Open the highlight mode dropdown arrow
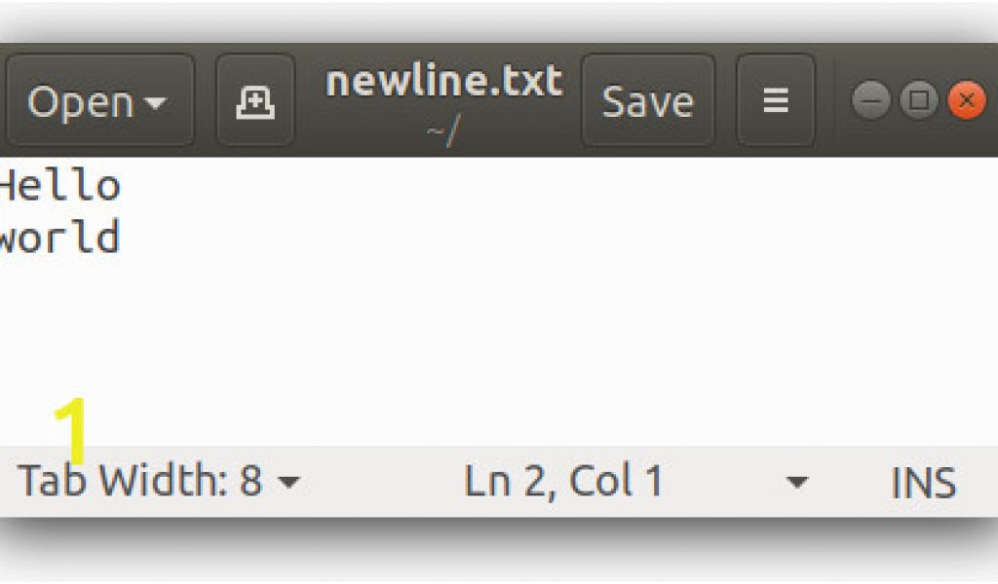 (796, 482)
